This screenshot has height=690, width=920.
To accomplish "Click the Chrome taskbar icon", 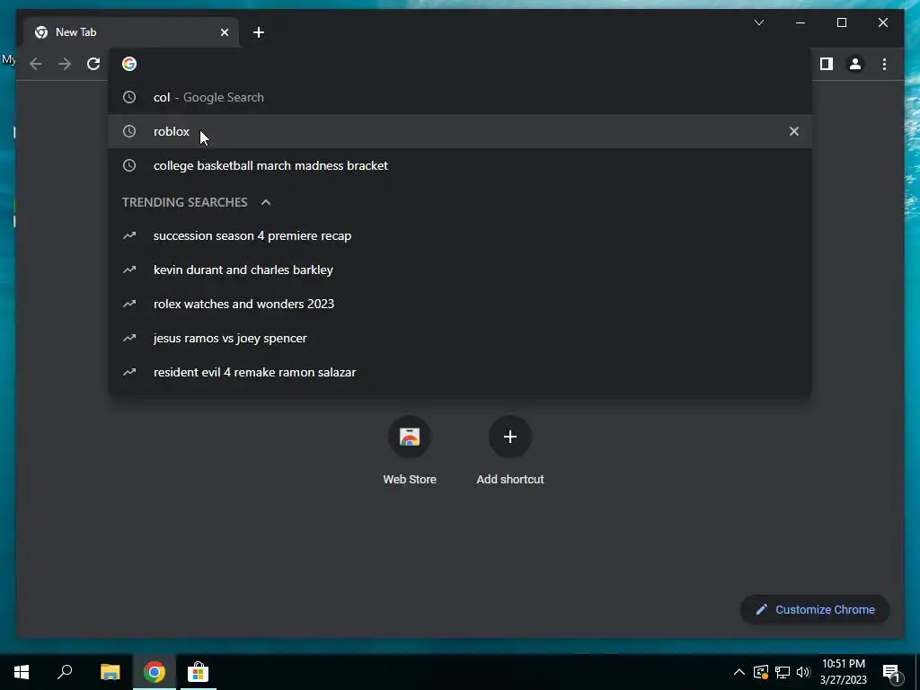I will coord(155,672).
